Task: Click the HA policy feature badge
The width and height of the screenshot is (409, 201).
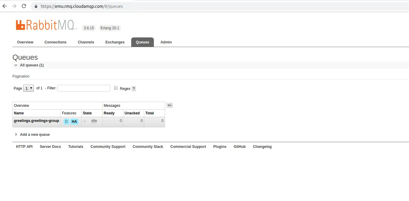Action: tap(74, 122)
